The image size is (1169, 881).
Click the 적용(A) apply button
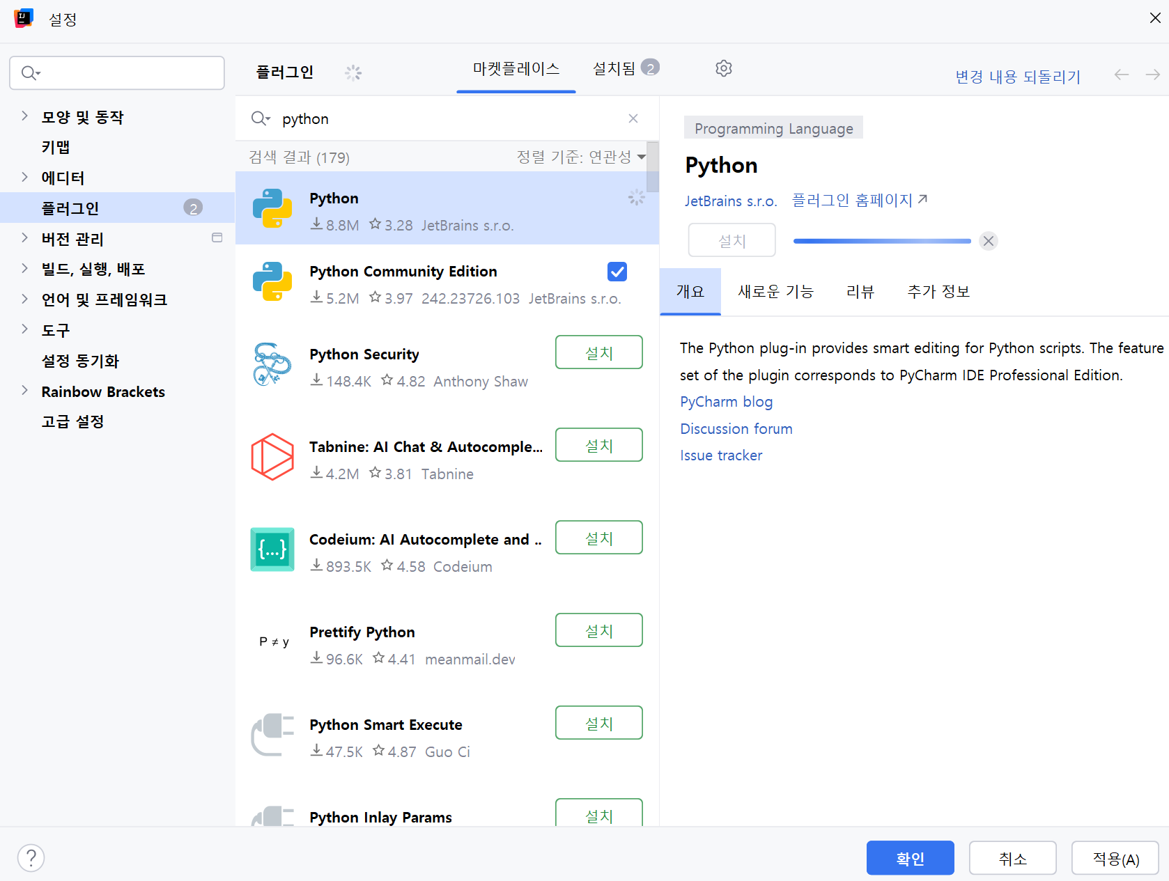(1115, 858)
